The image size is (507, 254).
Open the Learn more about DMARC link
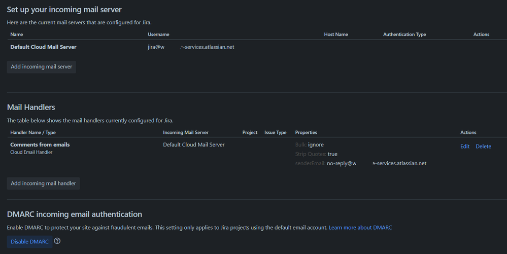click(360, 228)
